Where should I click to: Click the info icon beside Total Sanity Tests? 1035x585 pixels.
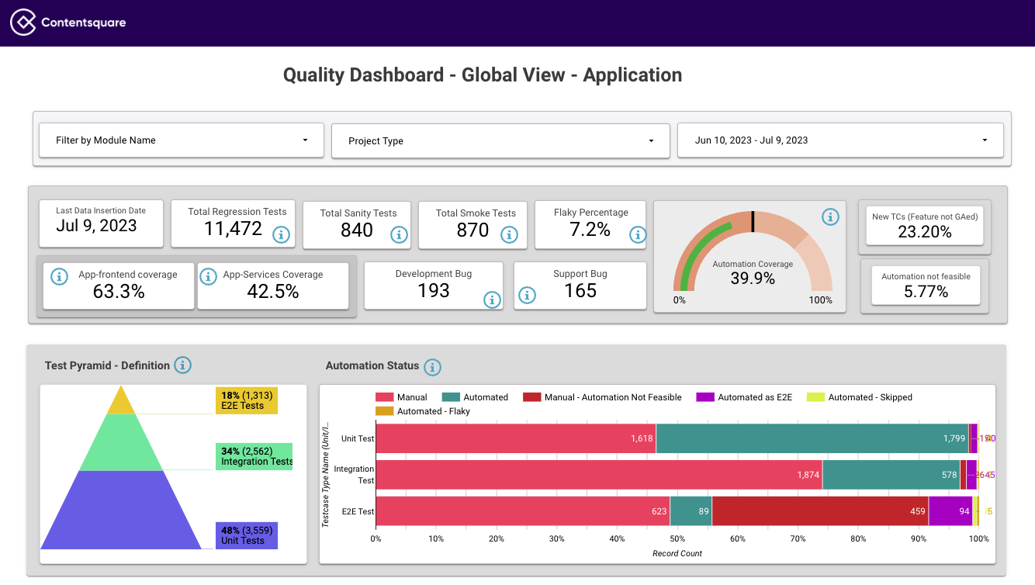click(x=398, y=234)
